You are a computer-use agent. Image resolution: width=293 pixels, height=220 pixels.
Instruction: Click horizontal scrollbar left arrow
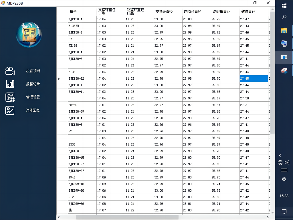tap(59, 217)
